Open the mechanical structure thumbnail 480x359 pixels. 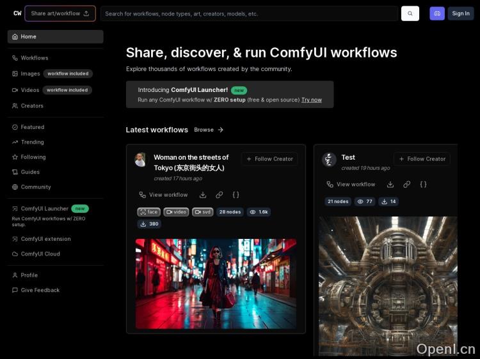pos(388,286)
